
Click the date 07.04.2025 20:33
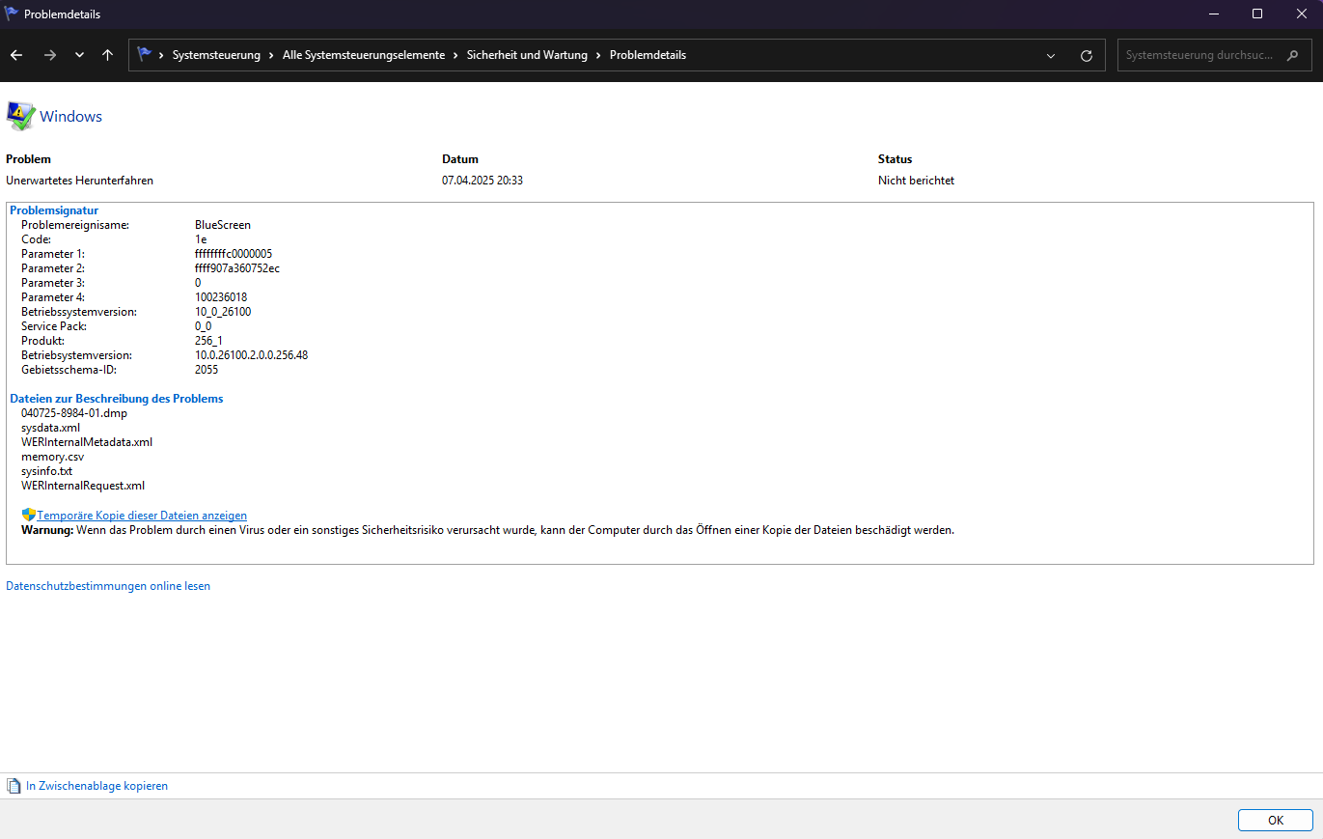tap(482, 181)
